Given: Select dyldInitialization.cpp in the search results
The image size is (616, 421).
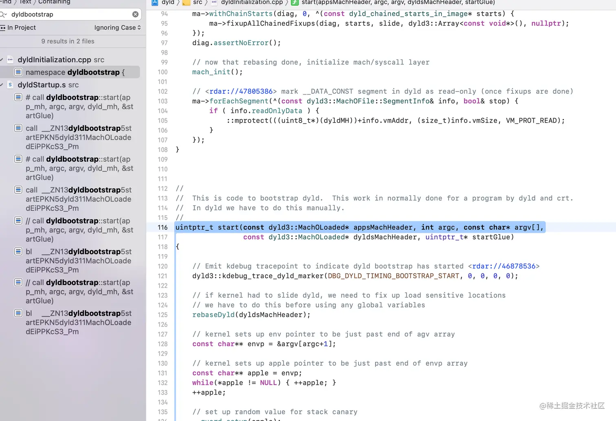Looking at the screenshot, I should [x=61, y=60].
